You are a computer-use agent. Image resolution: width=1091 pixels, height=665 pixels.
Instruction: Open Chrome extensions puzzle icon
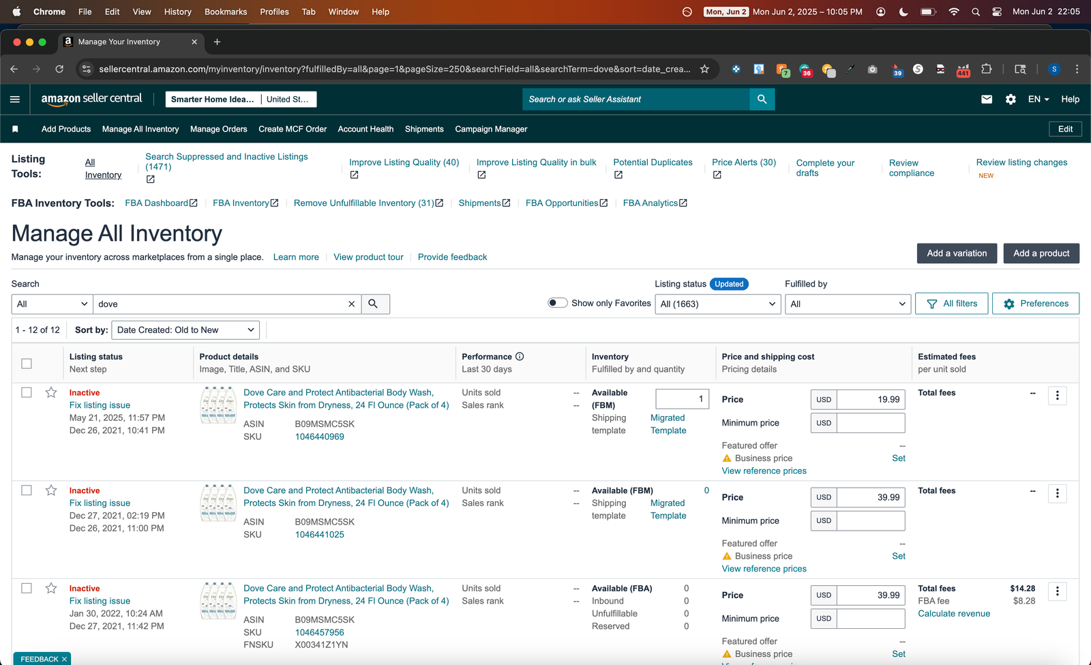click(986, 69)
